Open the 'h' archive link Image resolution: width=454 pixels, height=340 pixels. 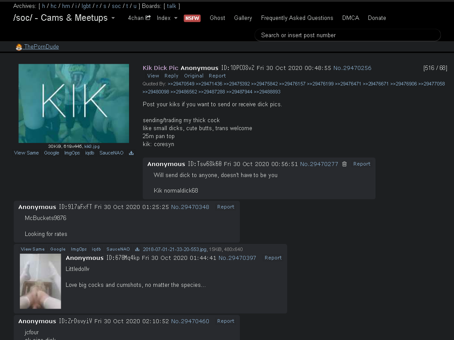(x=44, y=6)
